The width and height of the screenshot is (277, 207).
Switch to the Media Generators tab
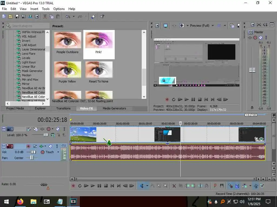point(114,108)
